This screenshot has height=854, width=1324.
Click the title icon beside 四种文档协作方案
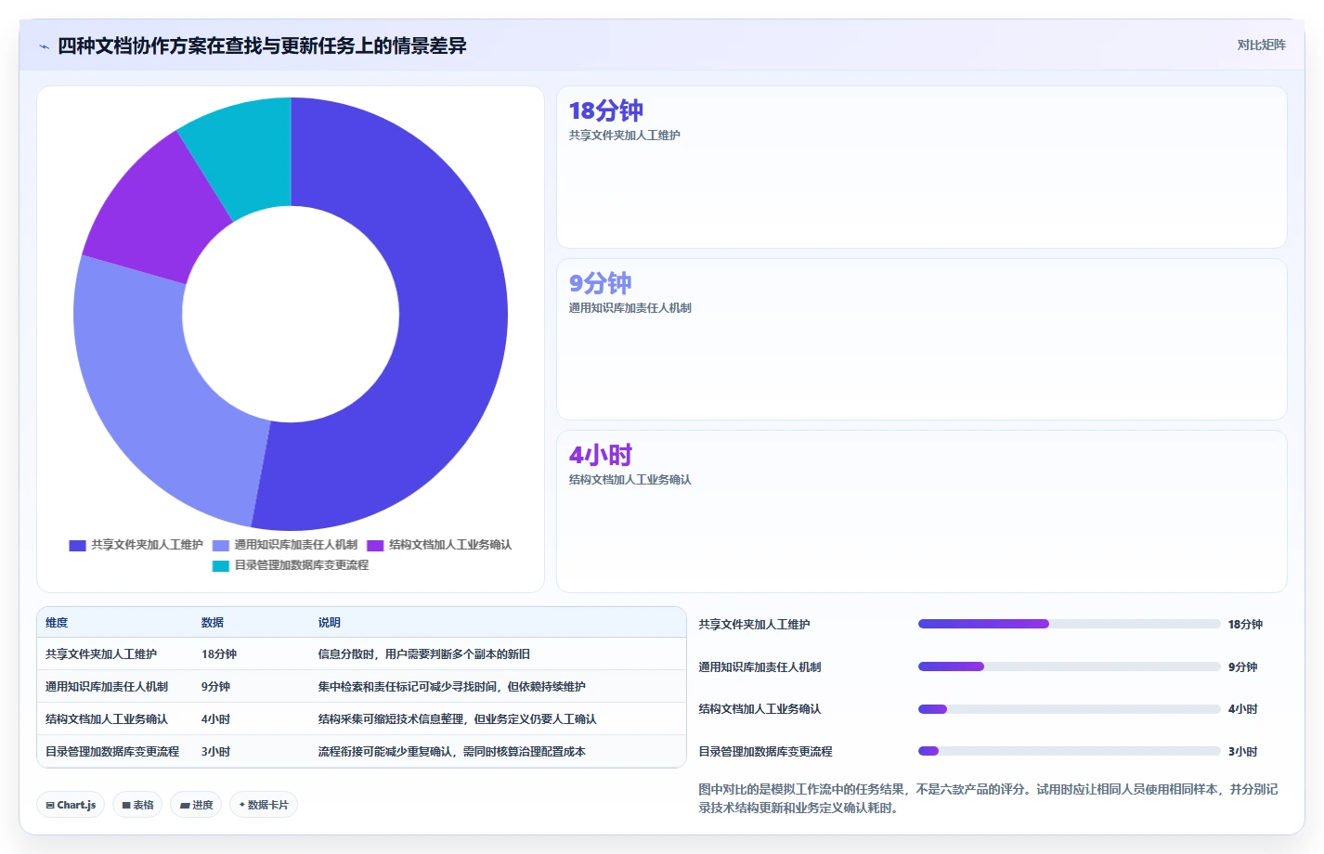point(44,46)
